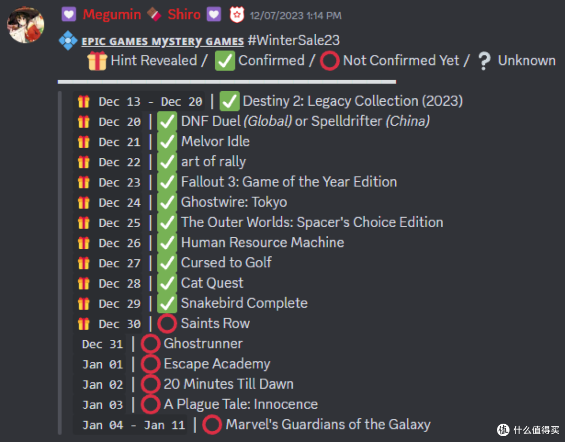
Task: Click the Megumin user avatar
Action: click(26, 25)
